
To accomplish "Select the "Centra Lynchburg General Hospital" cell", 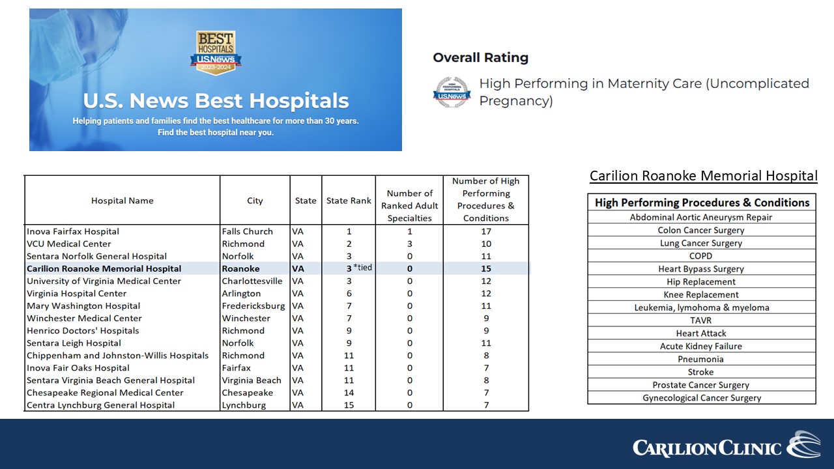I will coord(122,405).
